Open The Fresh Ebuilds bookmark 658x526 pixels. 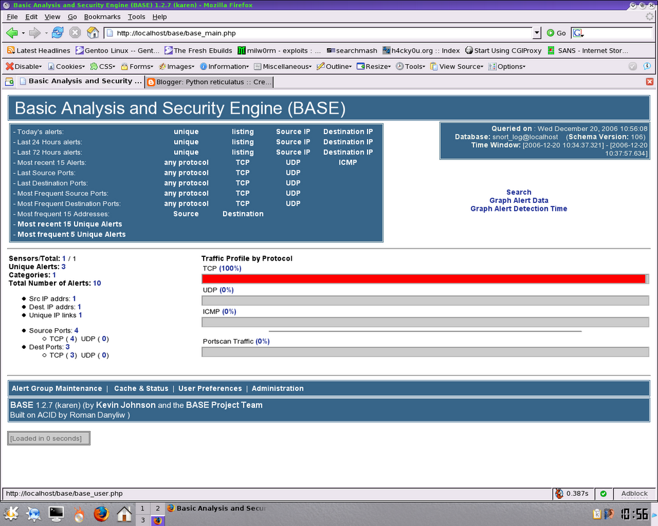(x=198, y=51)
